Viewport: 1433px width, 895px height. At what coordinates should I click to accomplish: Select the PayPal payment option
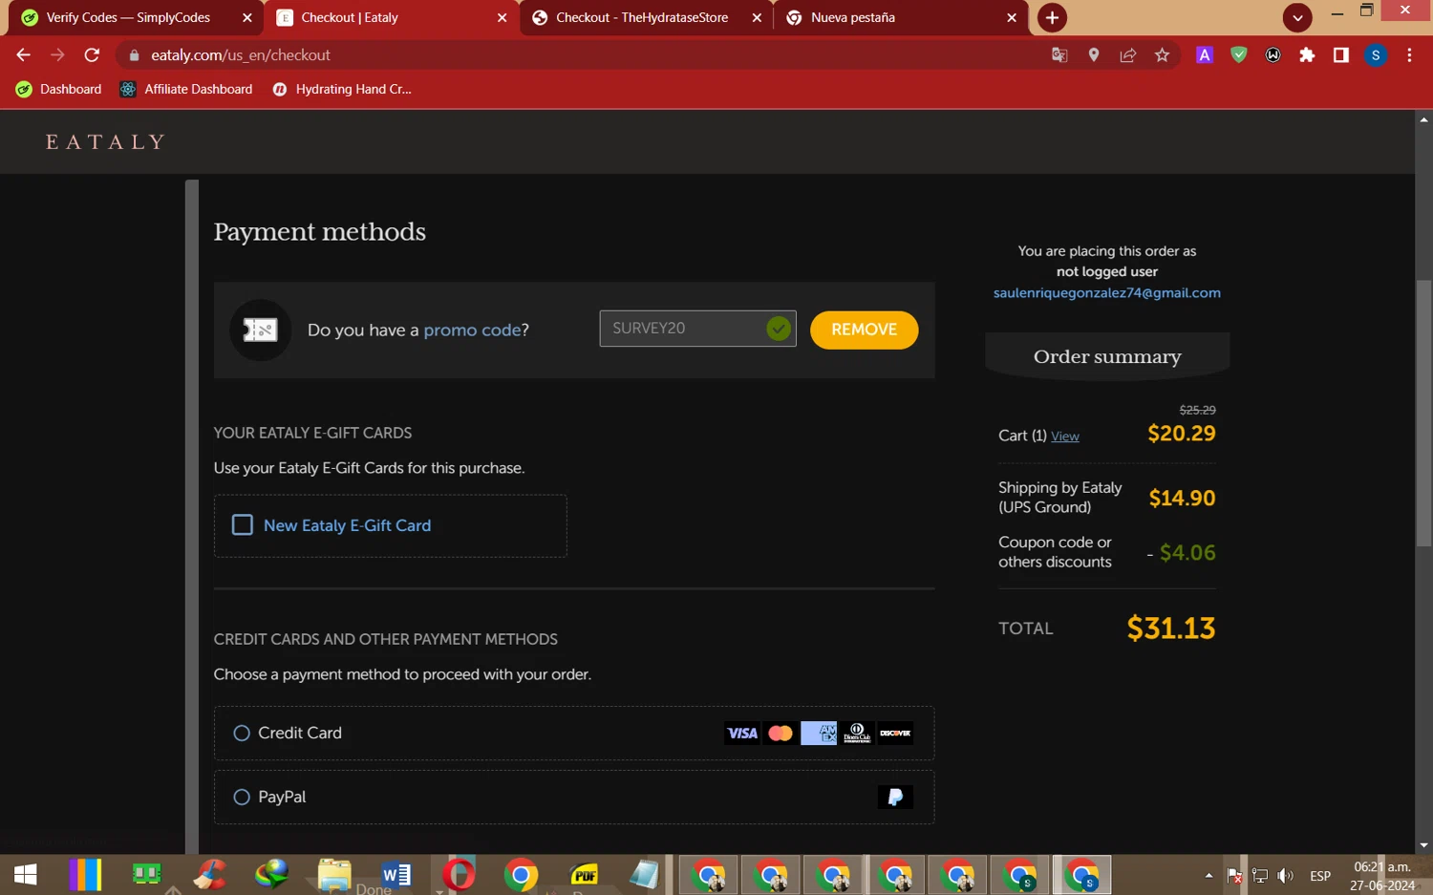tap(242, 797)
